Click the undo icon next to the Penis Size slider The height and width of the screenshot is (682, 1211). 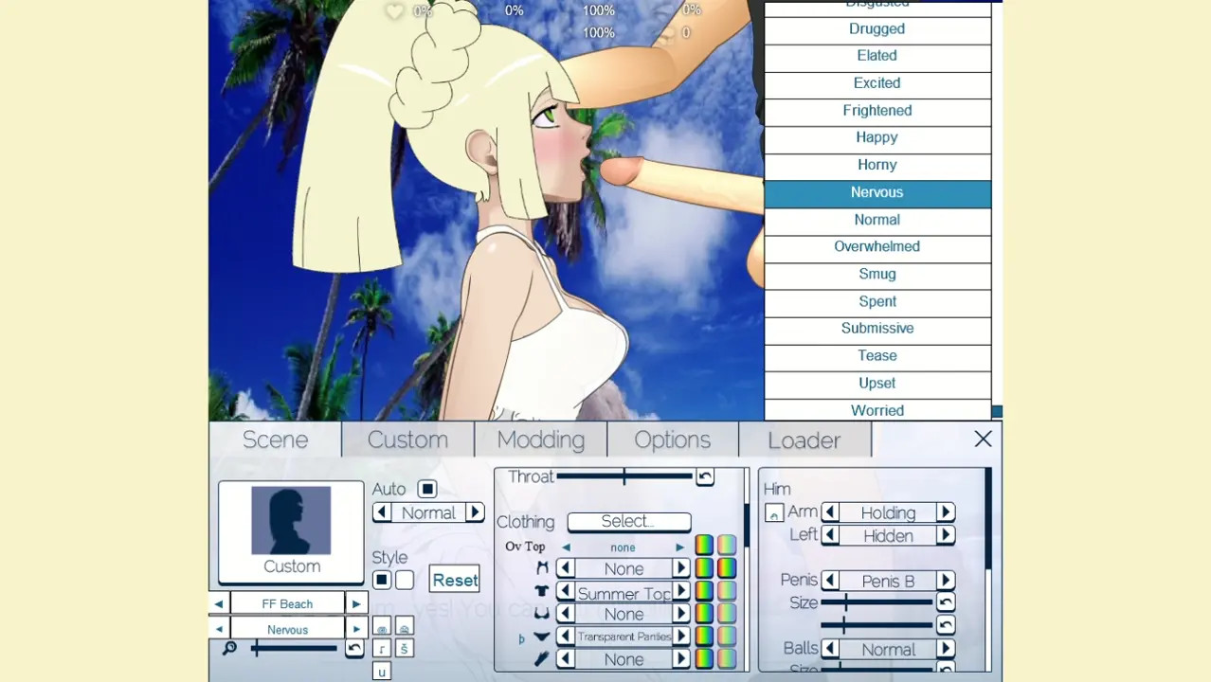[945, 602]
